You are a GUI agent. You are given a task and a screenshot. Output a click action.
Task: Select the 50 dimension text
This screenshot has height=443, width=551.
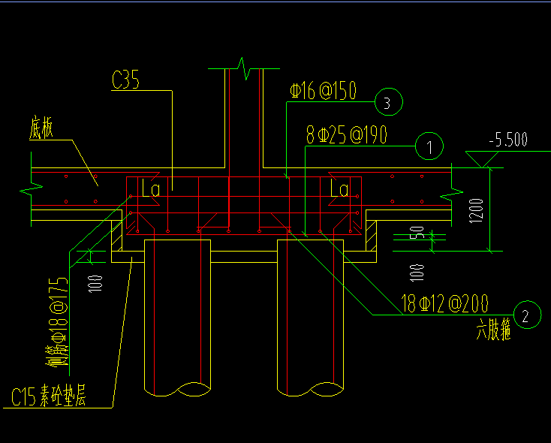click(x=417, y=233)
